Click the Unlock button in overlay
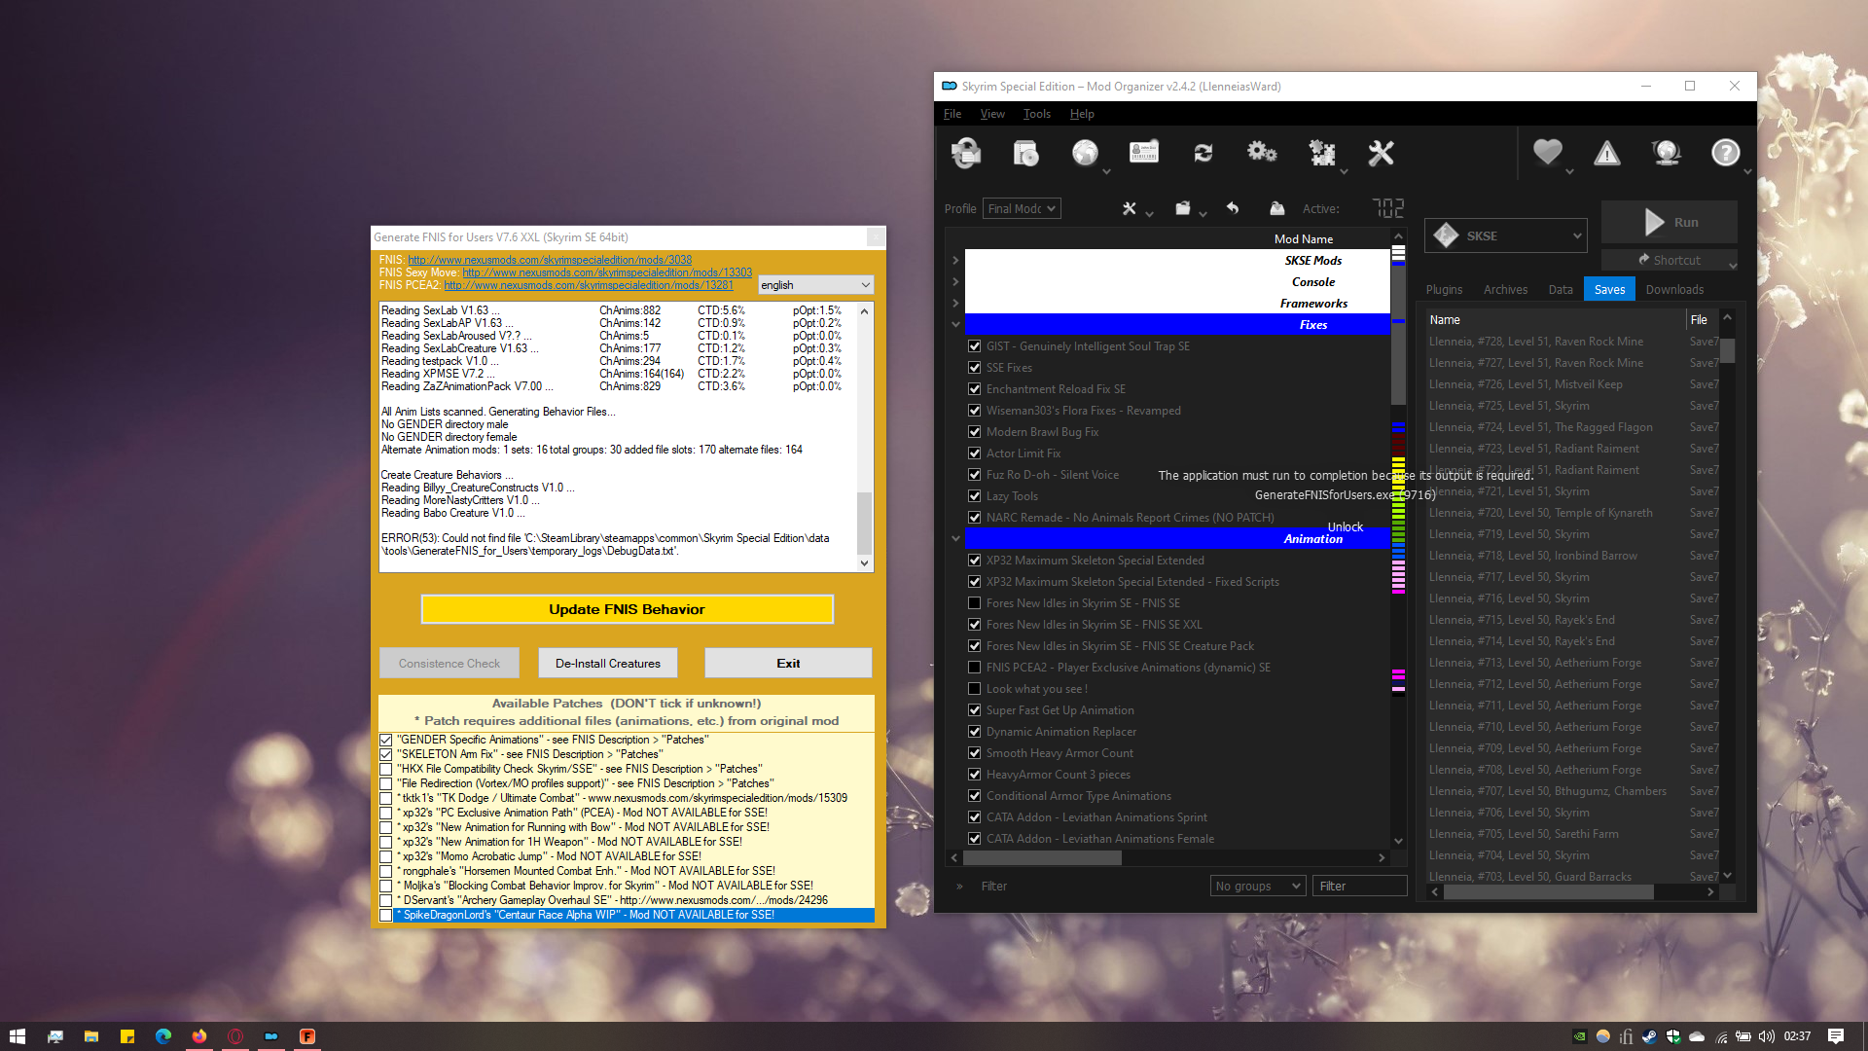1868x1051 pixels. (x=1346, y=526)
